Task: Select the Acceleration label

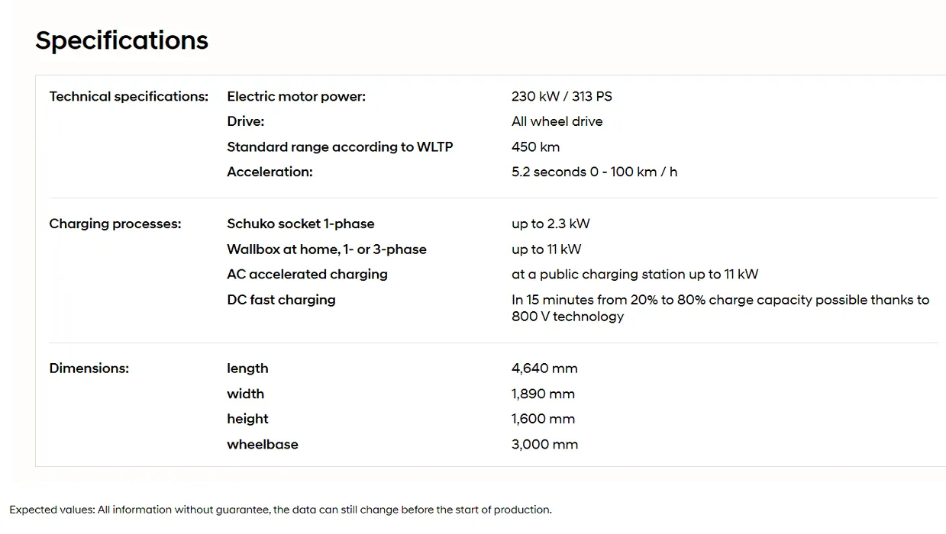Action: [270, 172]
